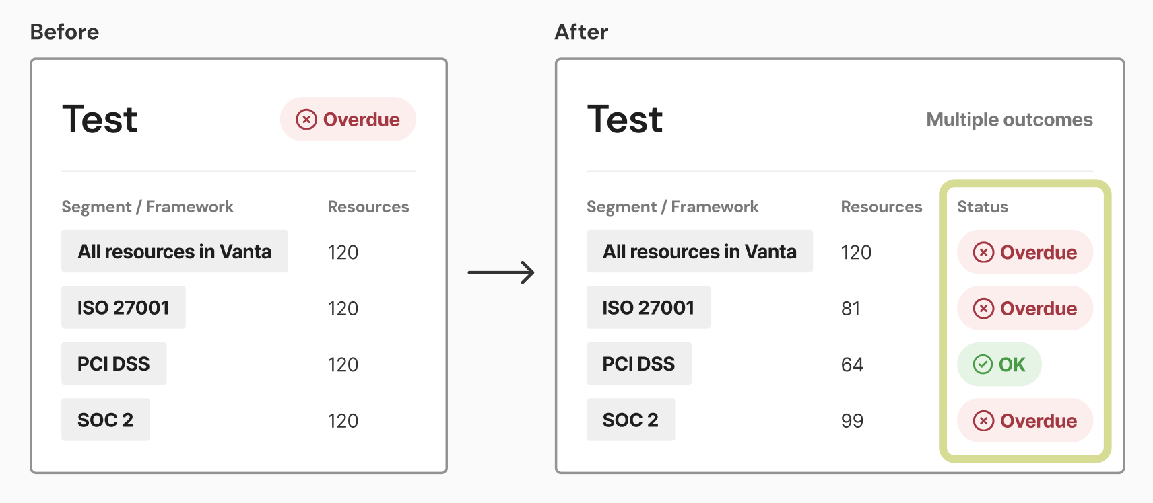Select PCI DSS tag in Before panel
This screenshot has height=503, width=1153.
pyautogui.click(x=114, y=364)
